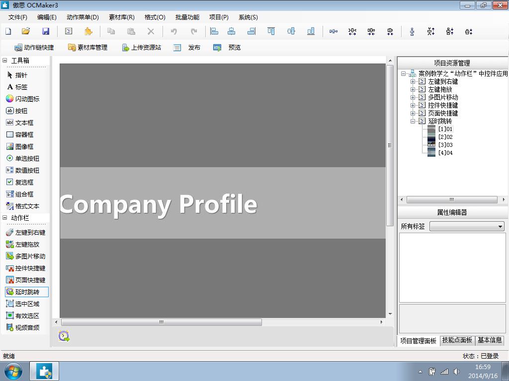Select the 格式文本 formatted text tool

click(x=23, y=206)
